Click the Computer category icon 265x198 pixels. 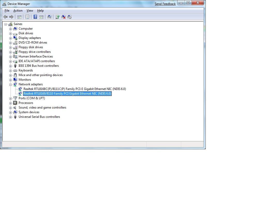point(15,29)
